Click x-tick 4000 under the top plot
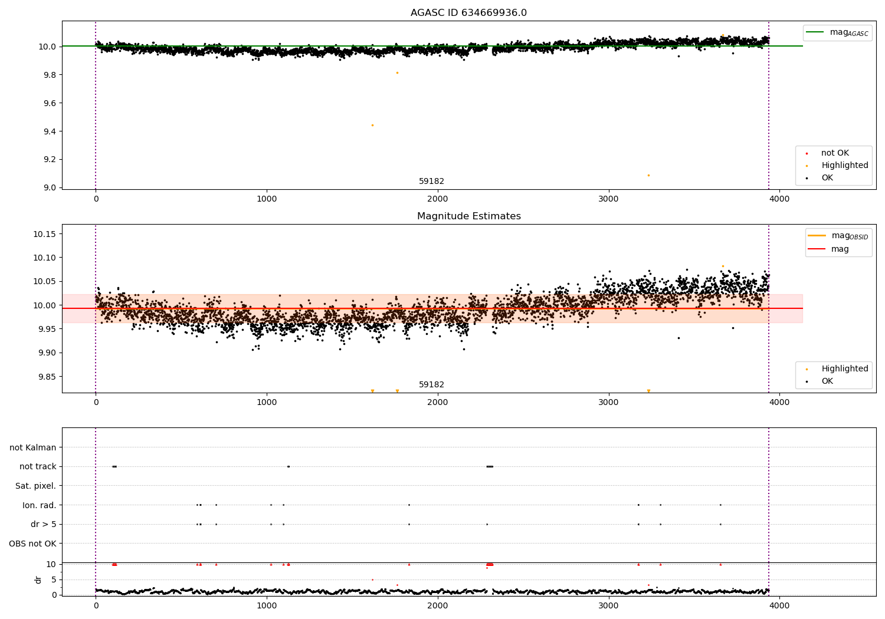The image size is (885, 619). click(779, 199)
